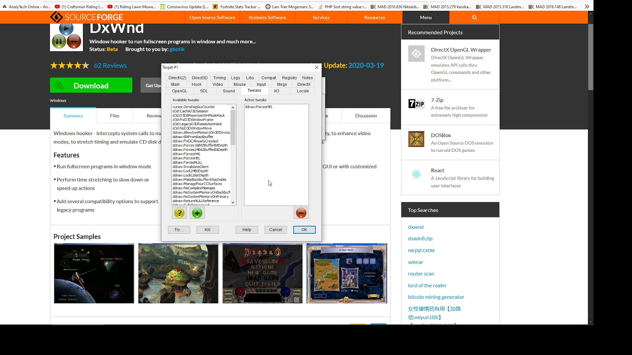Open the Logs tab

(x=236, y=78)
